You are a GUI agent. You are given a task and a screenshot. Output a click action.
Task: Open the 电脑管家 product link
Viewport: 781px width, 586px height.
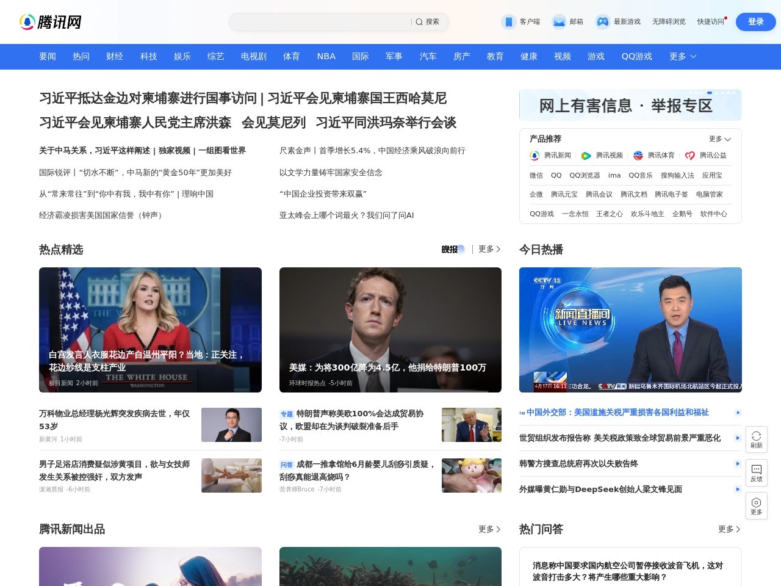tap(710, 195)
